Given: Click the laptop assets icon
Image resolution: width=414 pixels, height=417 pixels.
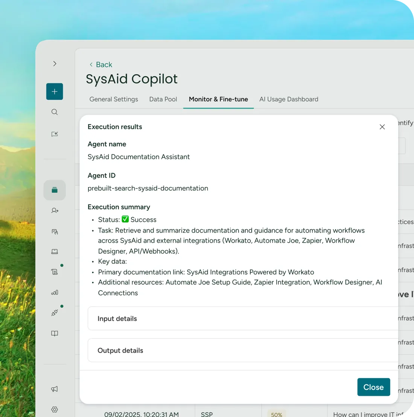Looking at the screenshot, I should pos(55,251).
